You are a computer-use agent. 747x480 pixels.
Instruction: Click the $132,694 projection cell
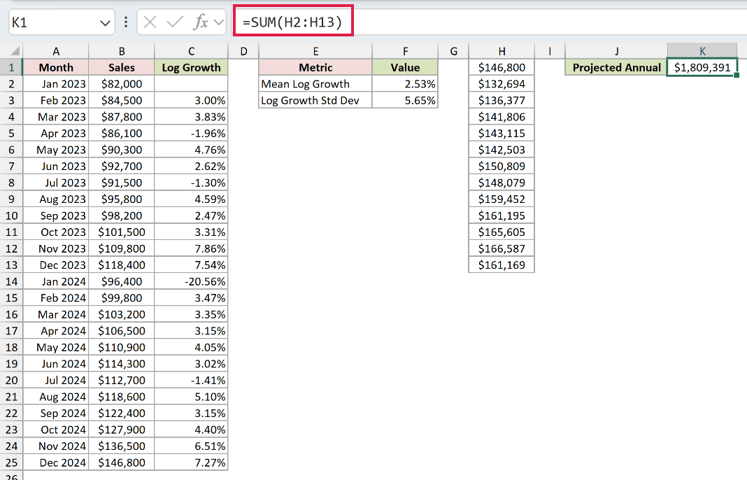pos(501,84)
